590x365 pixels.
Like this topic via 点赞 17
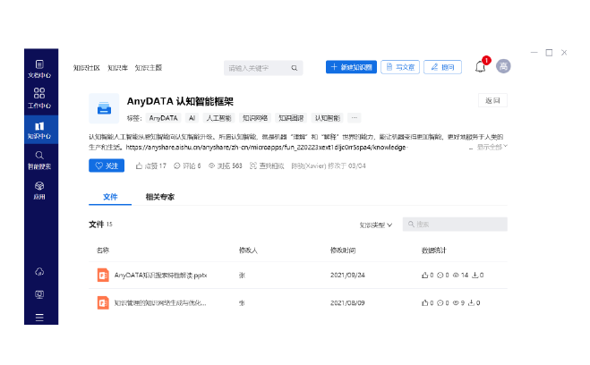[151, 166]
